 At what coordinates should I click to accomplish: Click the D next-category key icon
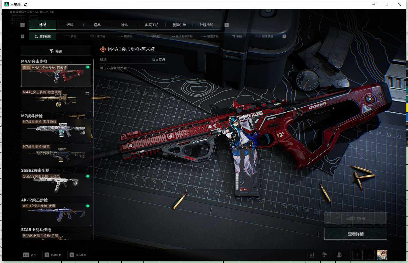284,36
